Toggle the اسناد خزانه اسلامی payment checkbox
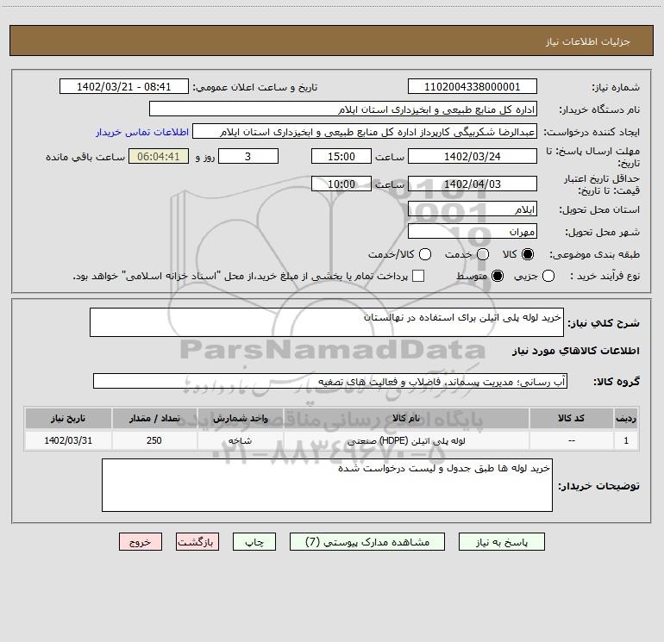 (x=418, y=277)
